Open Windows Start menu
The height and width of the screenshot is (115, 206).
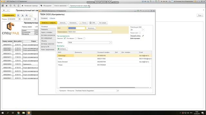coord(2,113)
